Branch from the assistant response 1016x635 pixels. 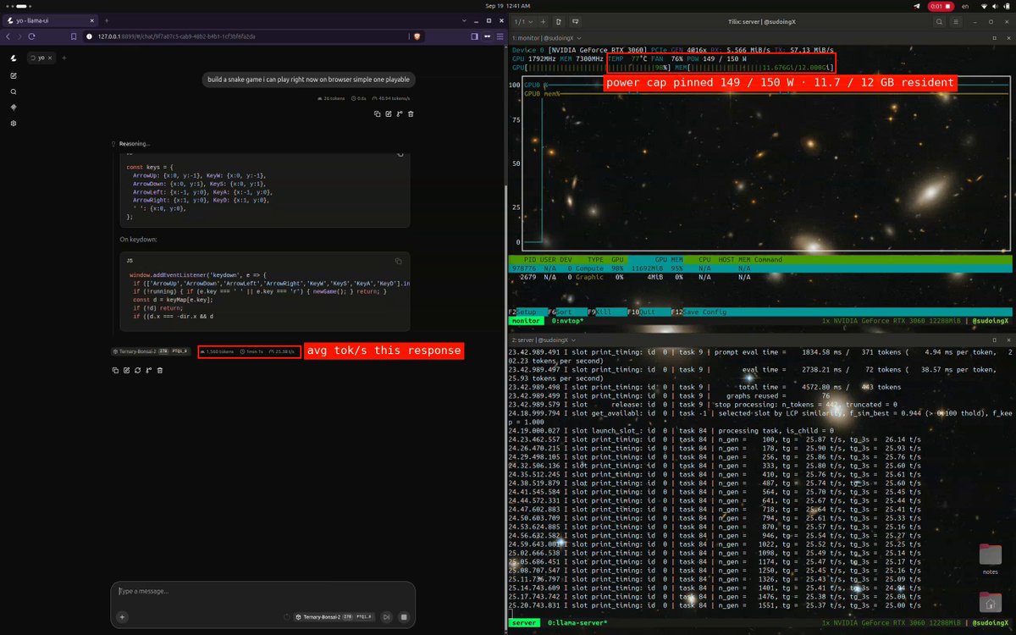[x=148, y=370]
